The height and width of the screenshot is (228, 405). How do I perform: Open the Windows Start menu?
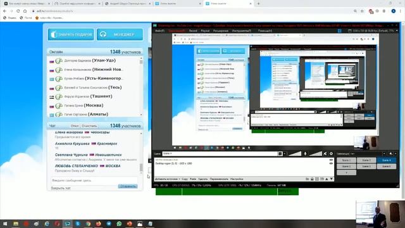pyautogui.click(x=5, y=224)
